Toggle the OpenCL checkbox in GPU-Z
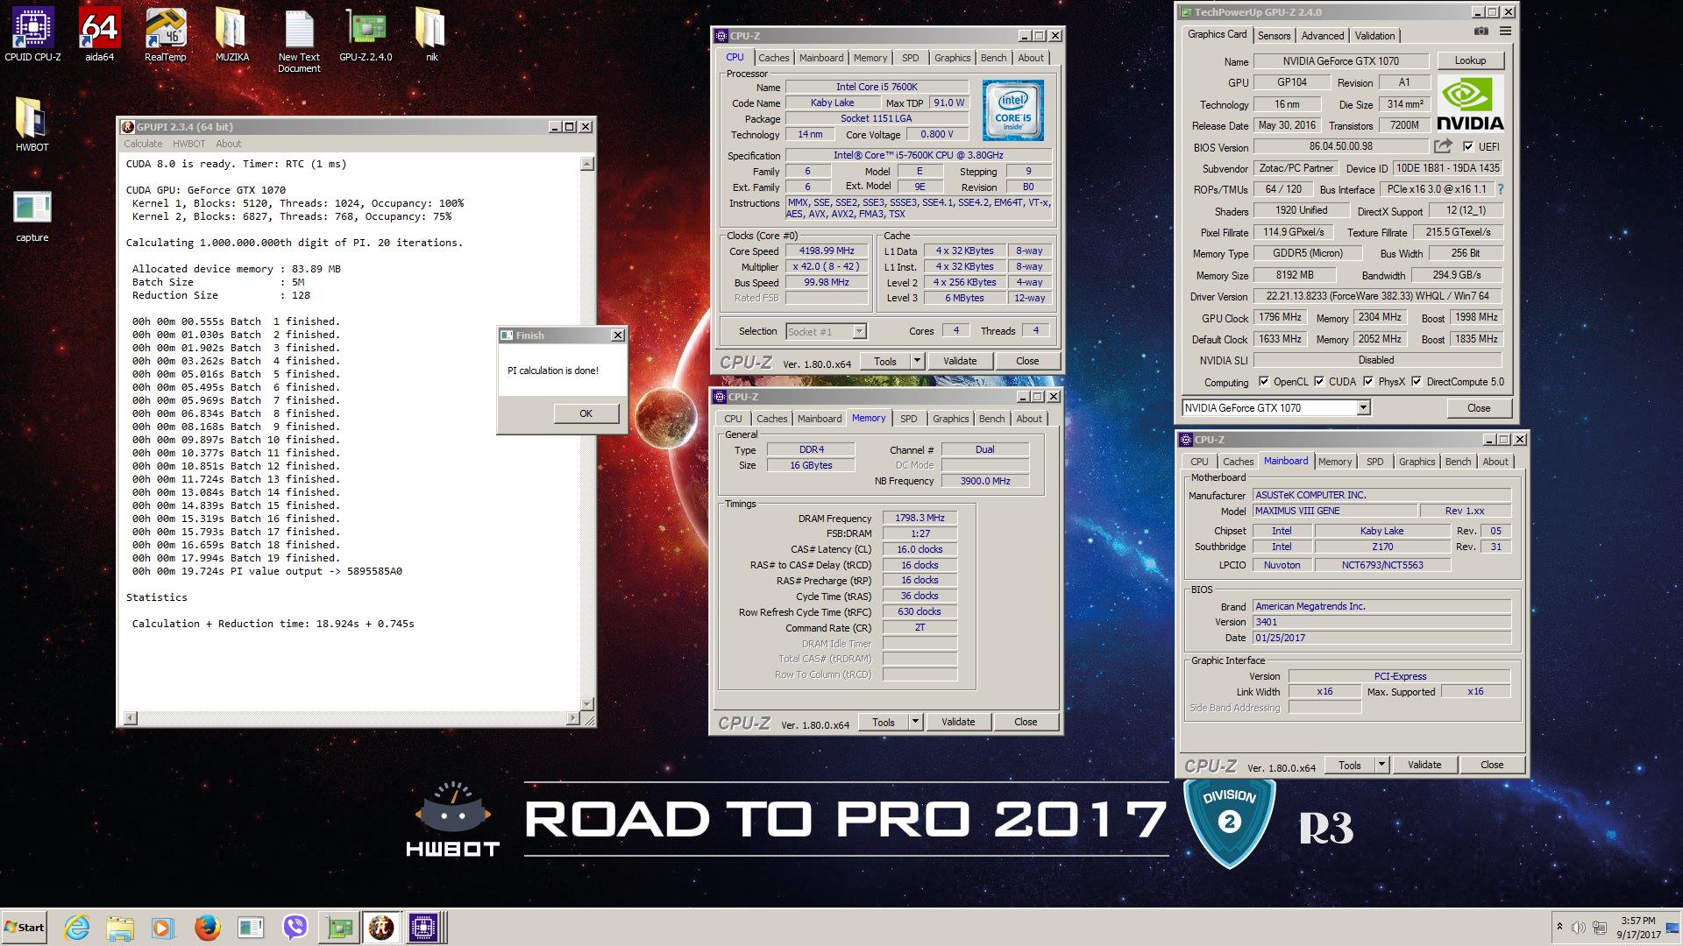 (1263, 381)
